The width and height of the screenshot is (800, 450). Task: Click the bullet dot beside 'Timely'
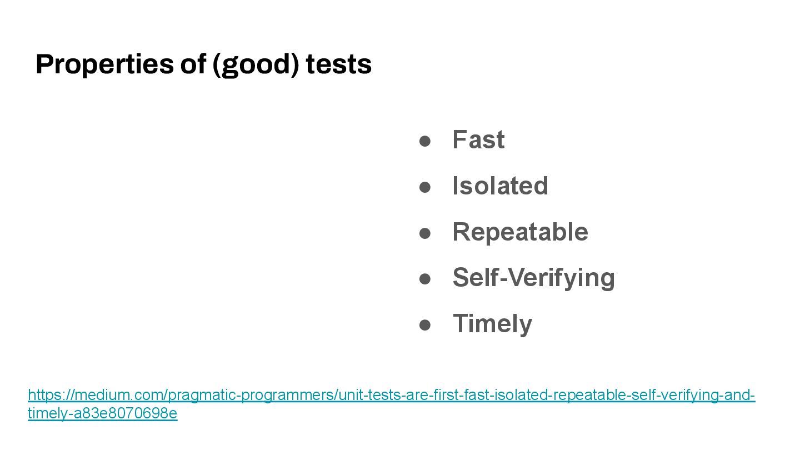[425, 326]
